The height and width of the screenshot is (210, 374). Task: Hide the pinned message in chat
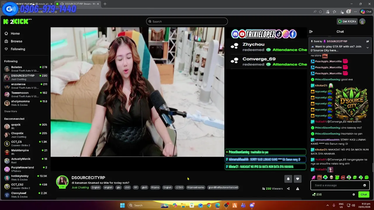(368, 41)
